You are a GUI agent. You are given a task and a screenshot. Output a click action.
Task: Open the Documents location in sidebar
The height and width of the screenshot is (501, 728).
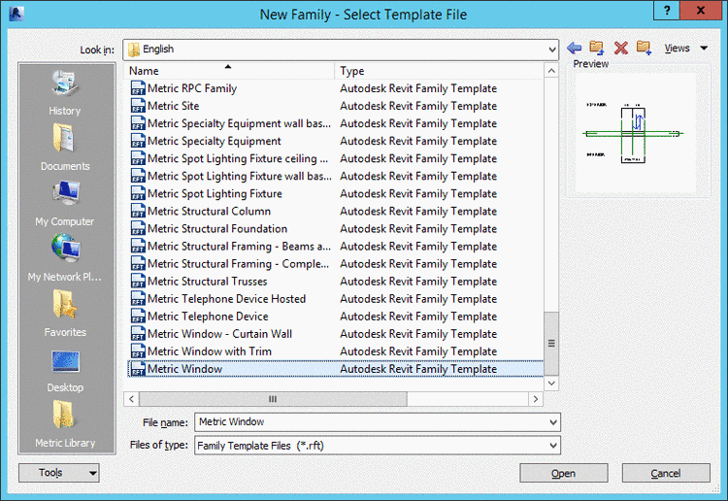(x=64, y=148)
